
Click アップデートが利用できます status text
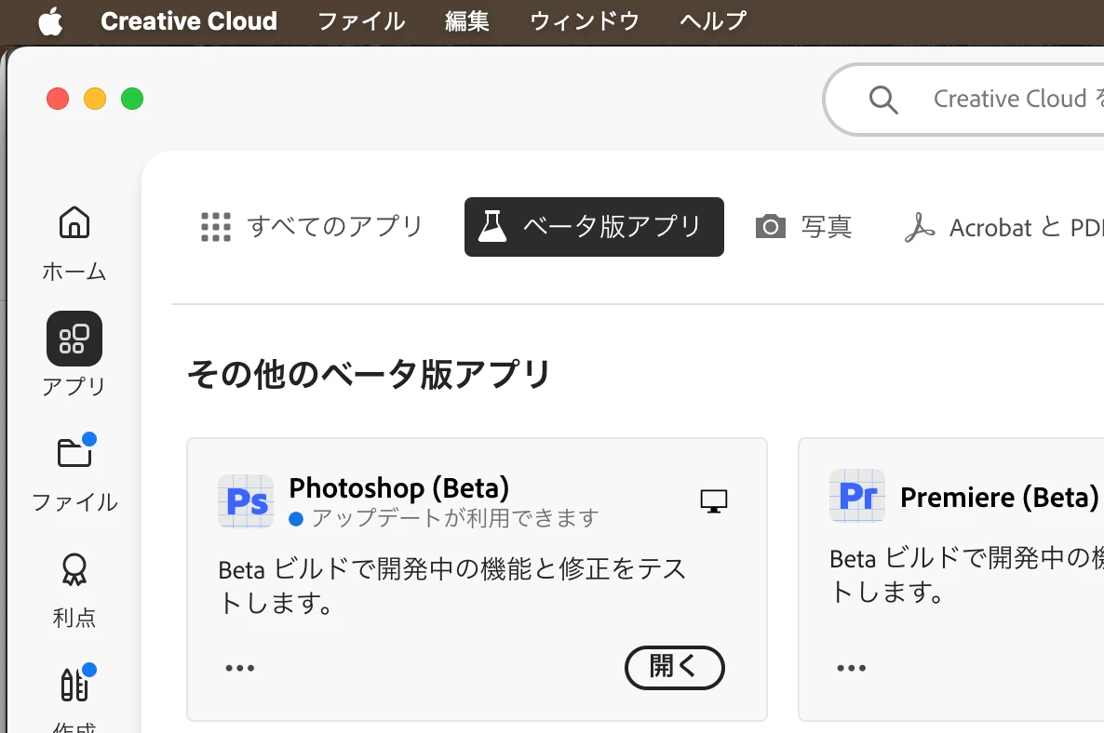tap(455, 518)
